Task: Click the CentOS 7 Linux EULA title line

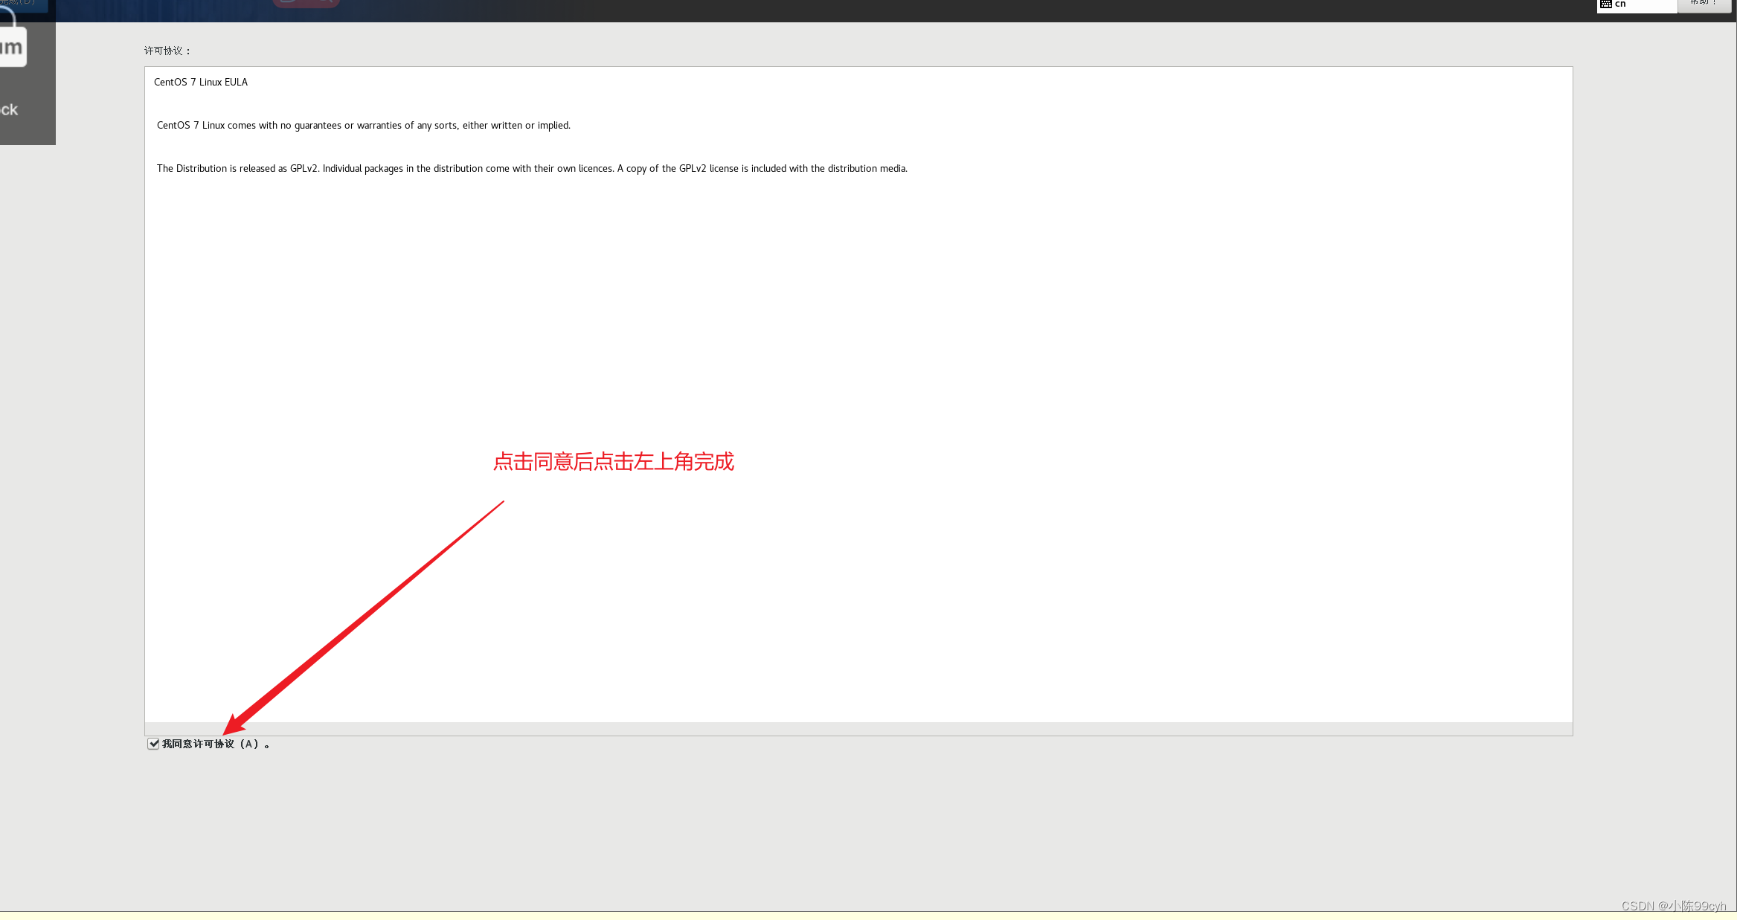Action: pyautogui.click(x=201, y=82)
